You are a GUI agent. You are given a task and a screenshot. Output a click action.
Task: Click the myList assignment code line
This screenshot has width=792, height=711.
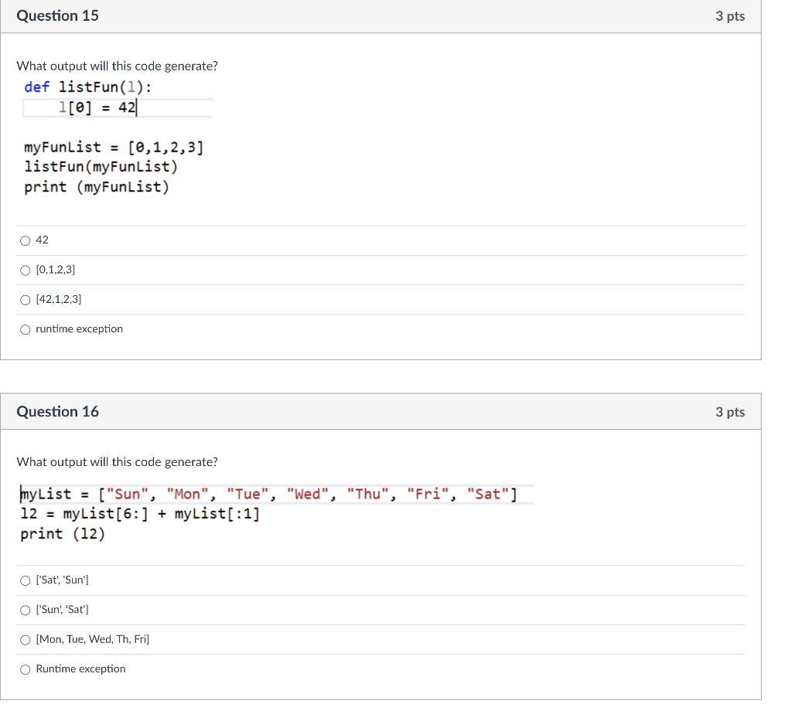tap(275, 494)
